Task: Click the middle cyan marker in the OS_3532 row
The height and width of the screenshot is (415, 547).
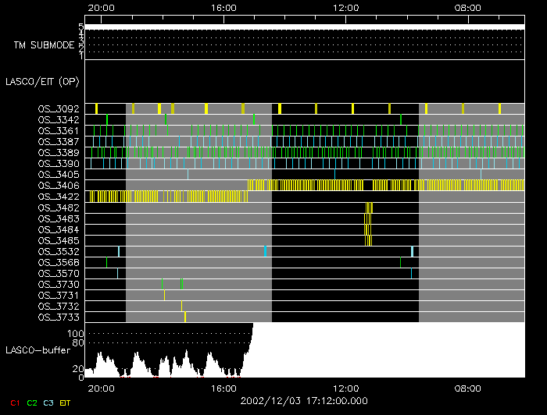Action: (x=266, y=251)
